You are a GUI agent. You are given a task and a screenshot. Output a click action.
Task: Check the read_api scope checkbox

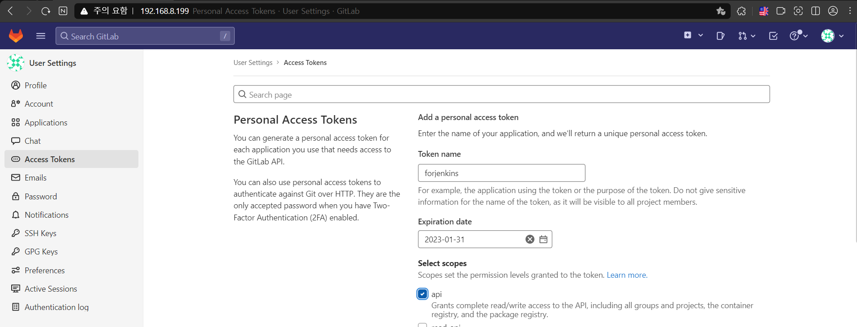coord(422,325)
